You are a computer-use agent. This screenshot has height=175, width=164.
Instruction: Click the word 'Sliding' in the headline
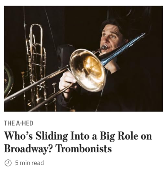(52, 136)
